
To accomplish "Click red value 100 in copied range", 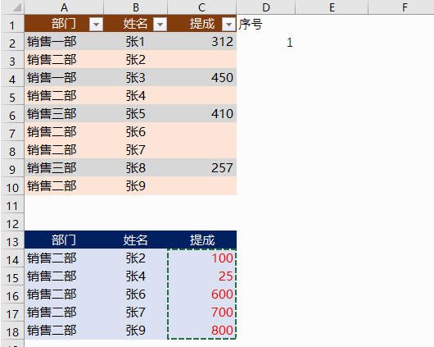I will pos(202,258).
